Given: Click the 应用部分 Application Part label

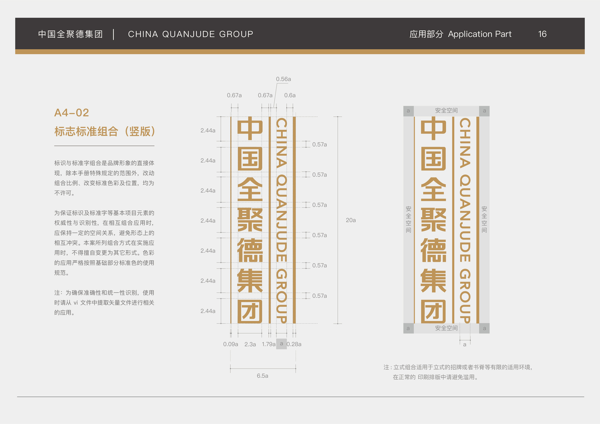Looking at the screenshot, I should pyautogui.click(x=460, y=34).
